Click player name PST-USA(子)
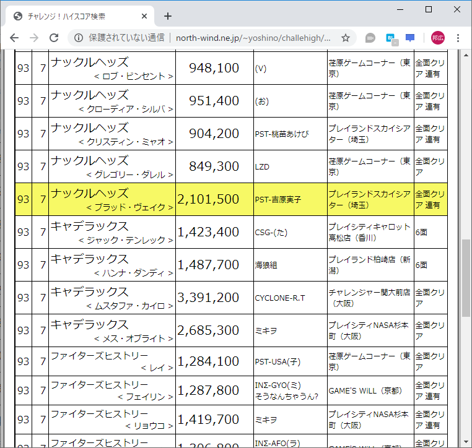This screenshot has height=448, width=472. pyautogui.click(x=278, y=361)
